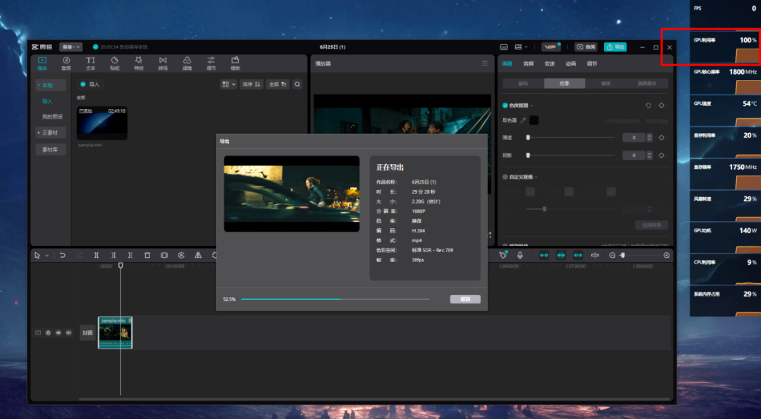The width and height of the screenshot is (761, 419).
Task: Click the search icon in media panel
Action: coord(297,84)
